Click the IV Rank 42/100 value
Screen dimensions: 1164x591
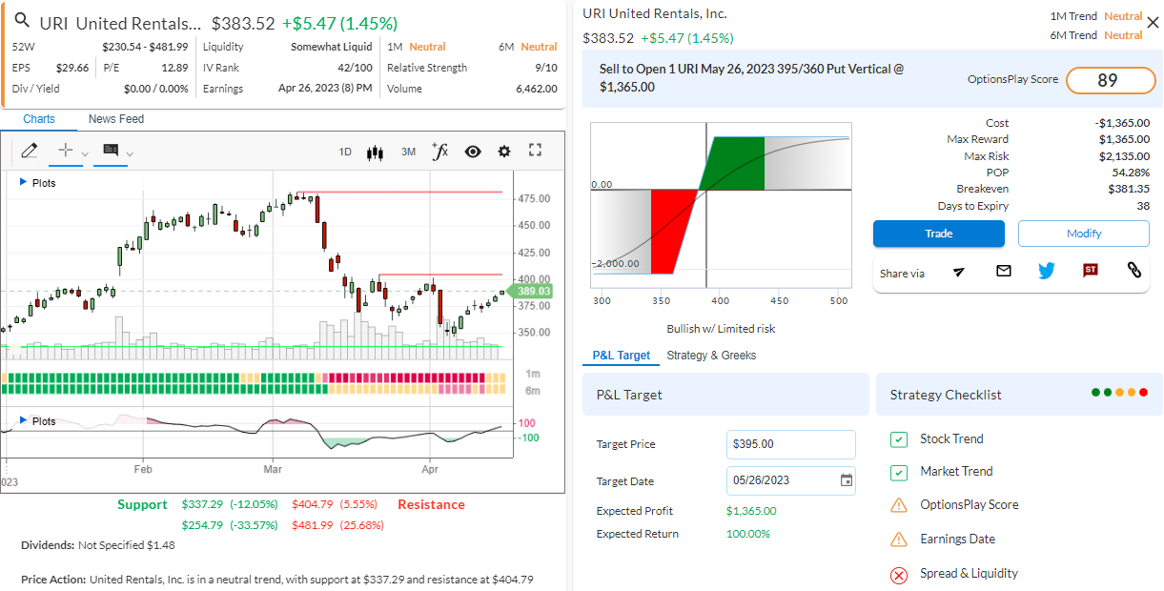356,68
